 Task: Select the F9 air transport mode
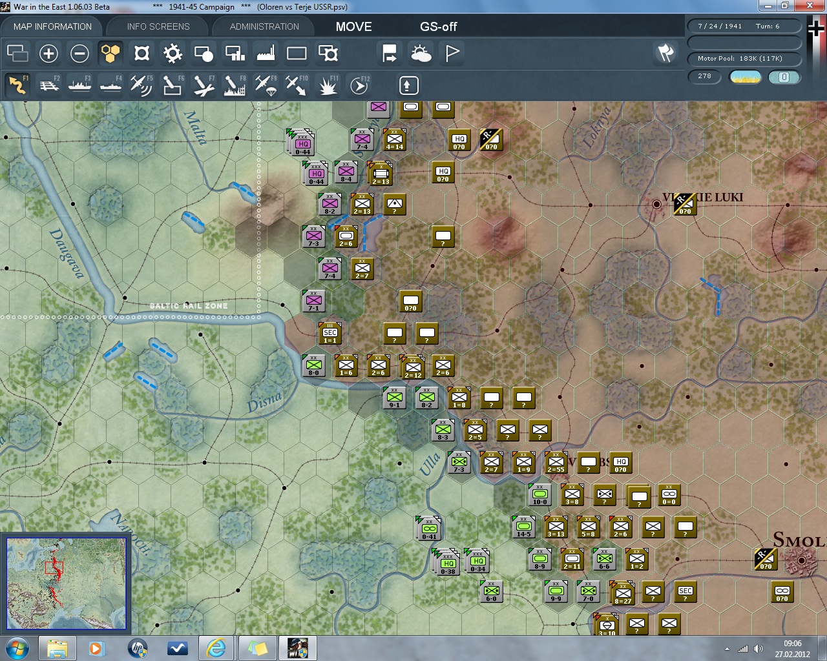(x=266, y=85)
